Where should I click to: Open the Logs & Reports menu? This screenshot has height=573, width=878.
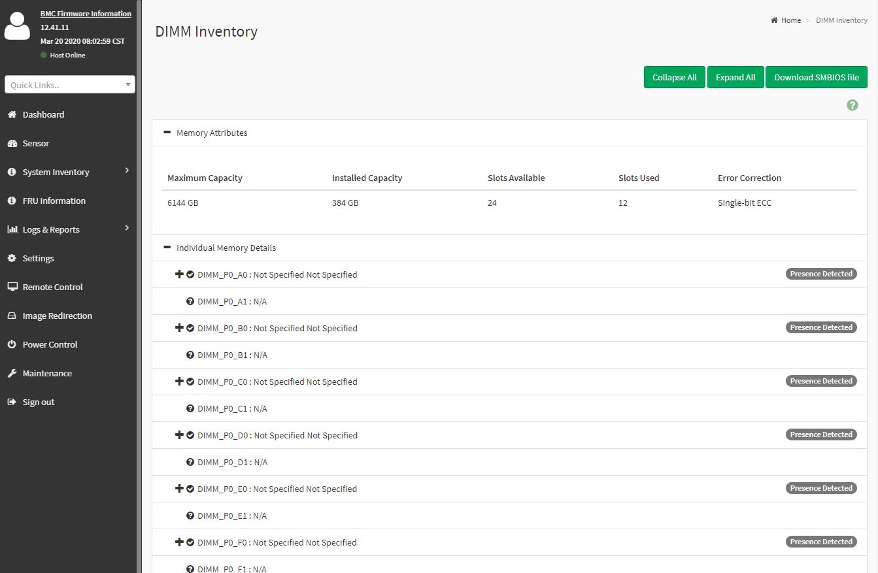coord(51,229)
